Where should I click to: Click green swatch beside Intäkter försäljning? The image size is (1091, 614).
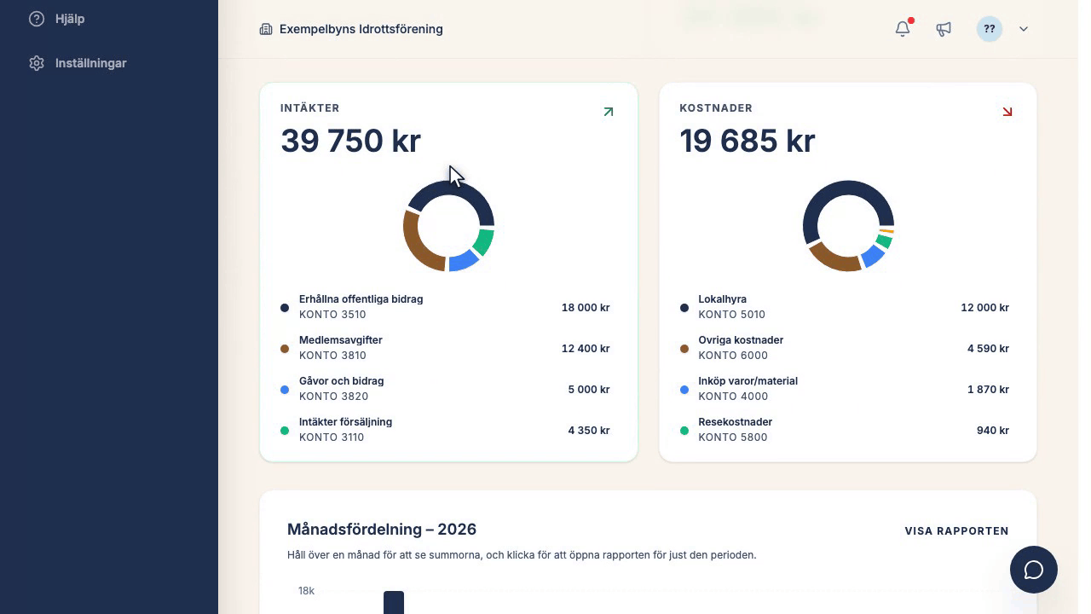[x=285, y=431]
